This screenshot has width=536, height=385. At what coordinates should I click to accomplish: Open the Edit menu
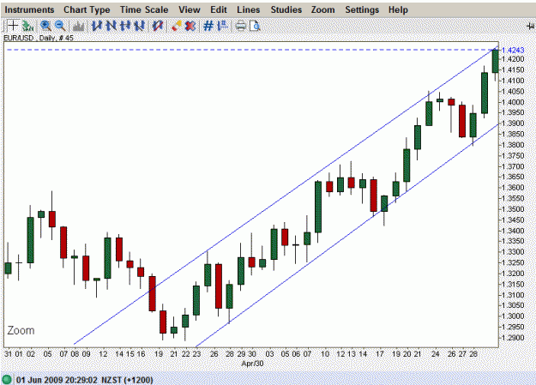(219, 10)
